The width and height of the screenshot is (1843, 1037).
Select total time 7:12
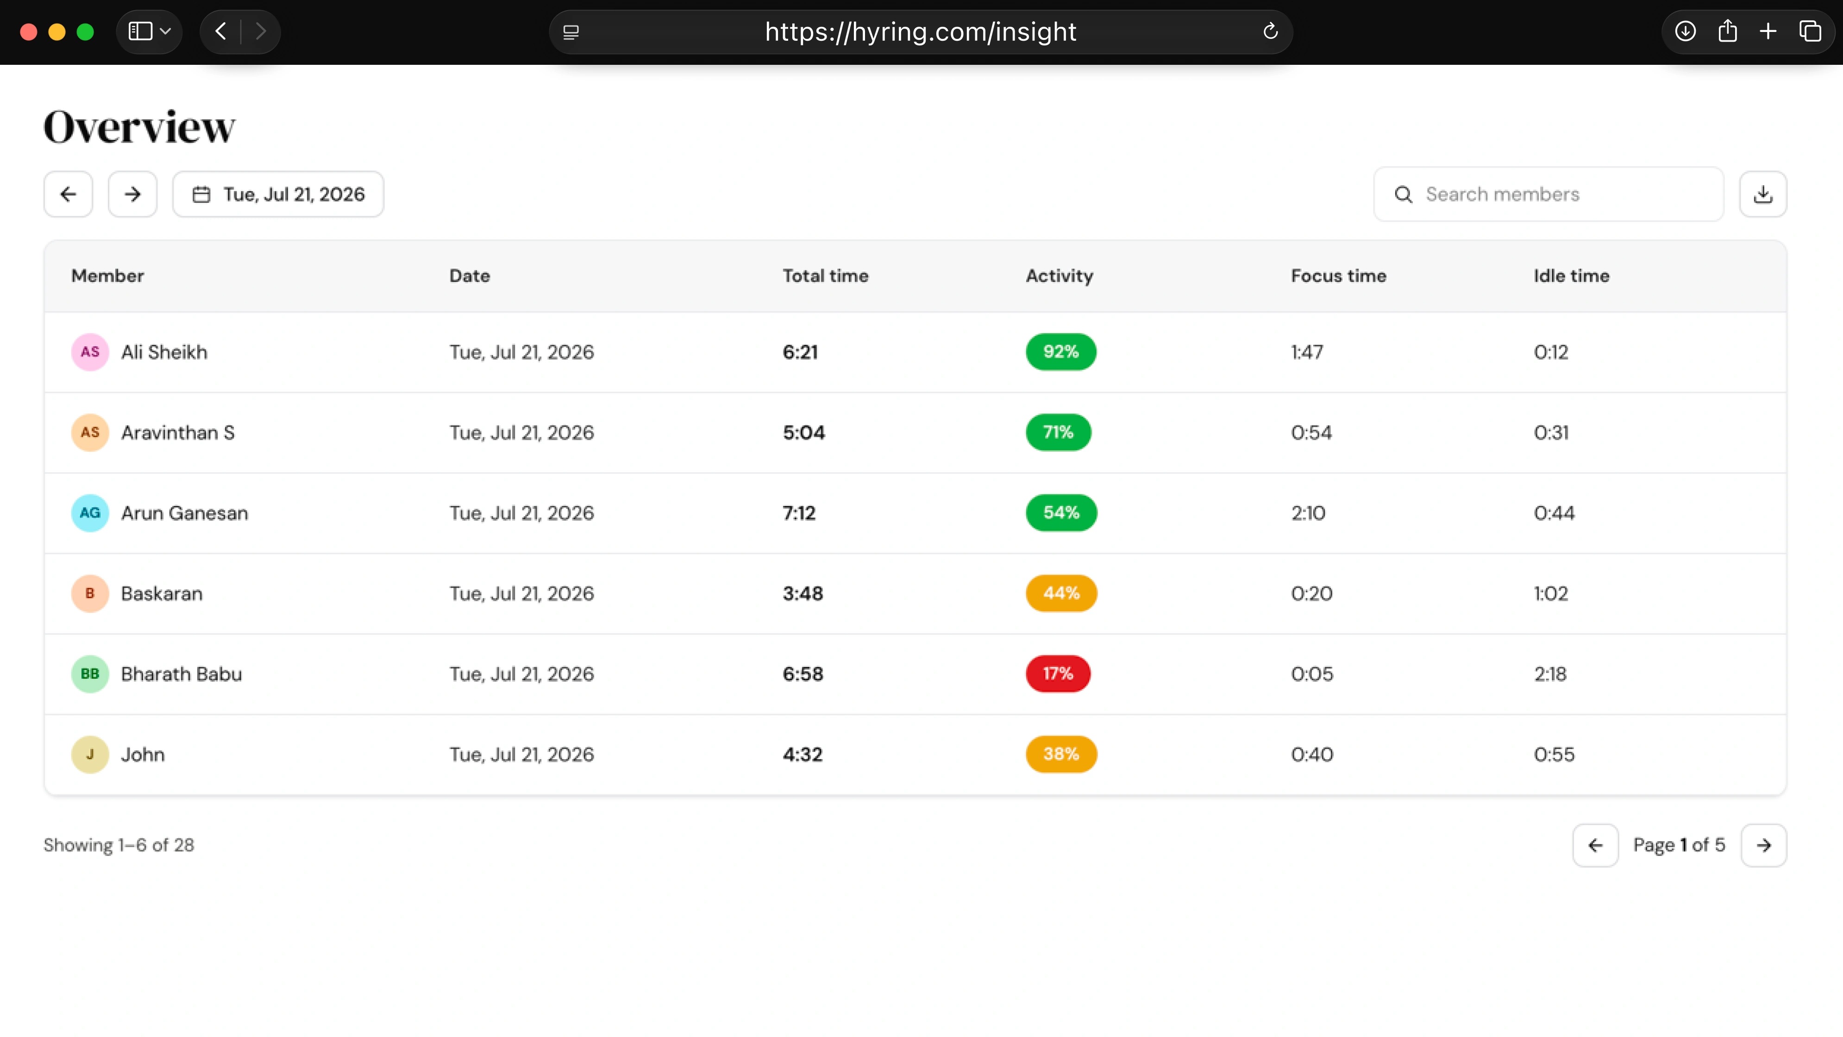pyautogui.click(x=798, y=513)
